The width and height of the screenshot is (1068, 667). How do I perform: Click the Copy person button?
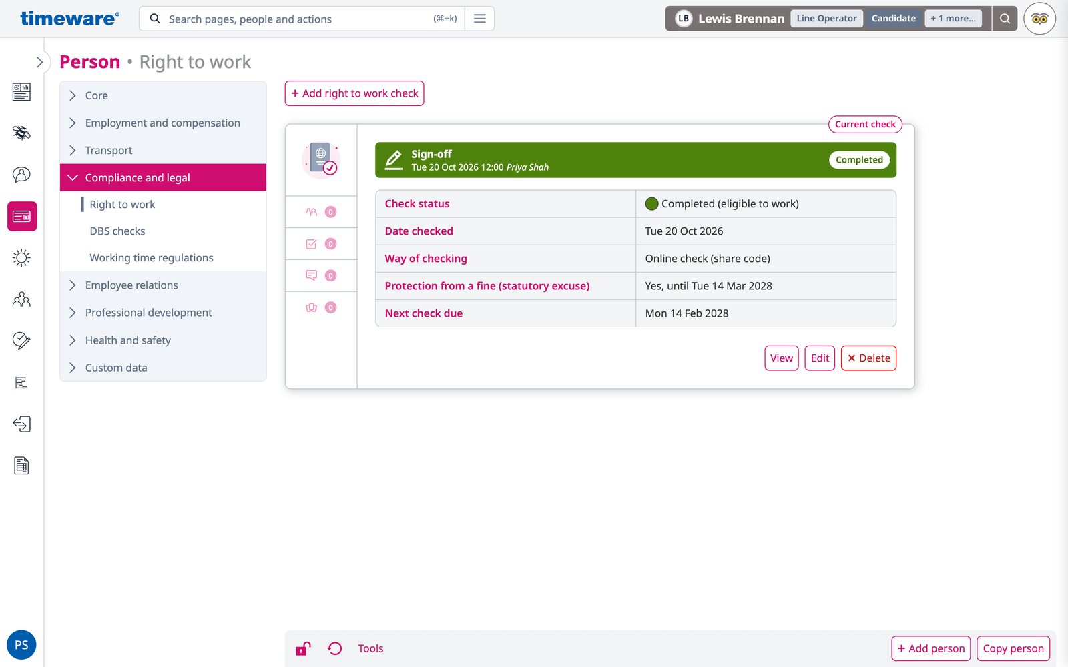pyautogui.click(x=1013, y=648)
